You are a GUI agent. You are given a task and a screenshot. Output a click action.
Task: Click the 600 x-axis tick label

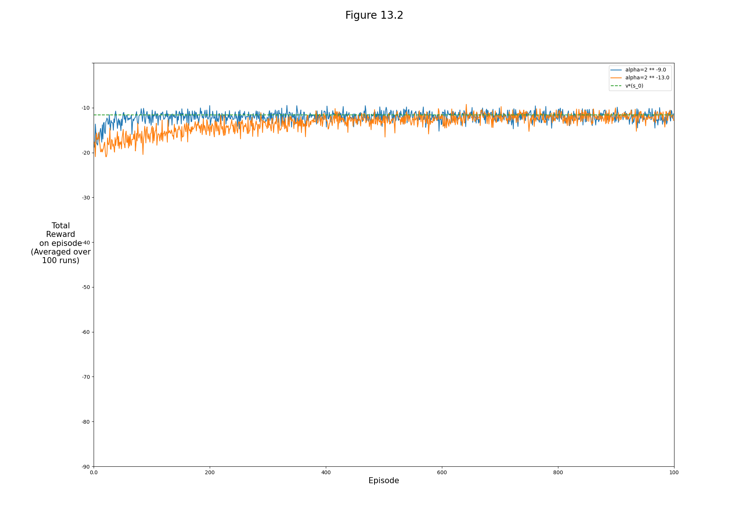tap(442, 472)
